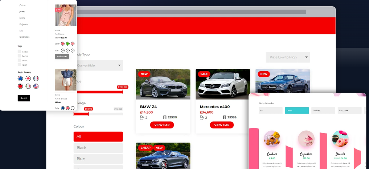Select the Cakes category filter tab
This screenshot has height=169, width=369.
(297, 110)
